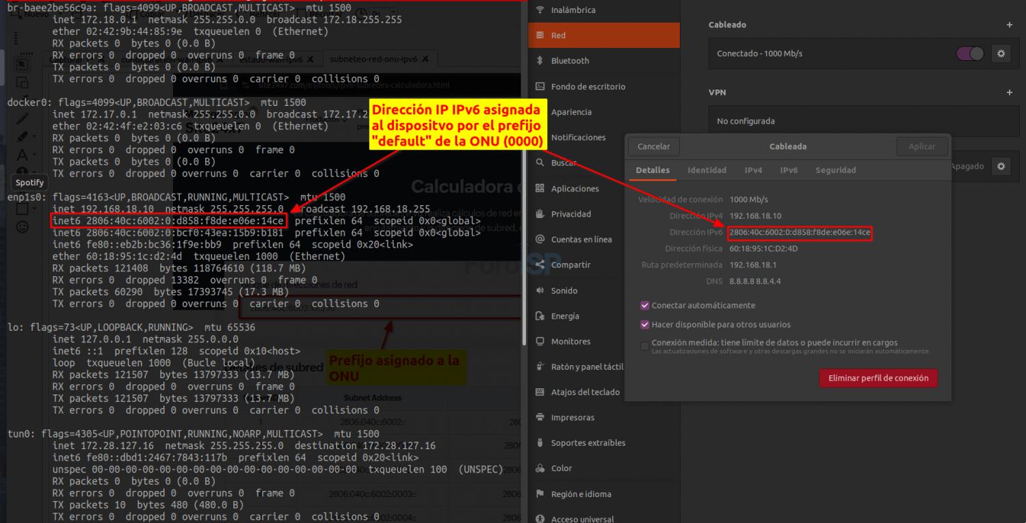Open wired connection gear settings
Screen dimensions: 1026x523
click(x=1001, y=53)
